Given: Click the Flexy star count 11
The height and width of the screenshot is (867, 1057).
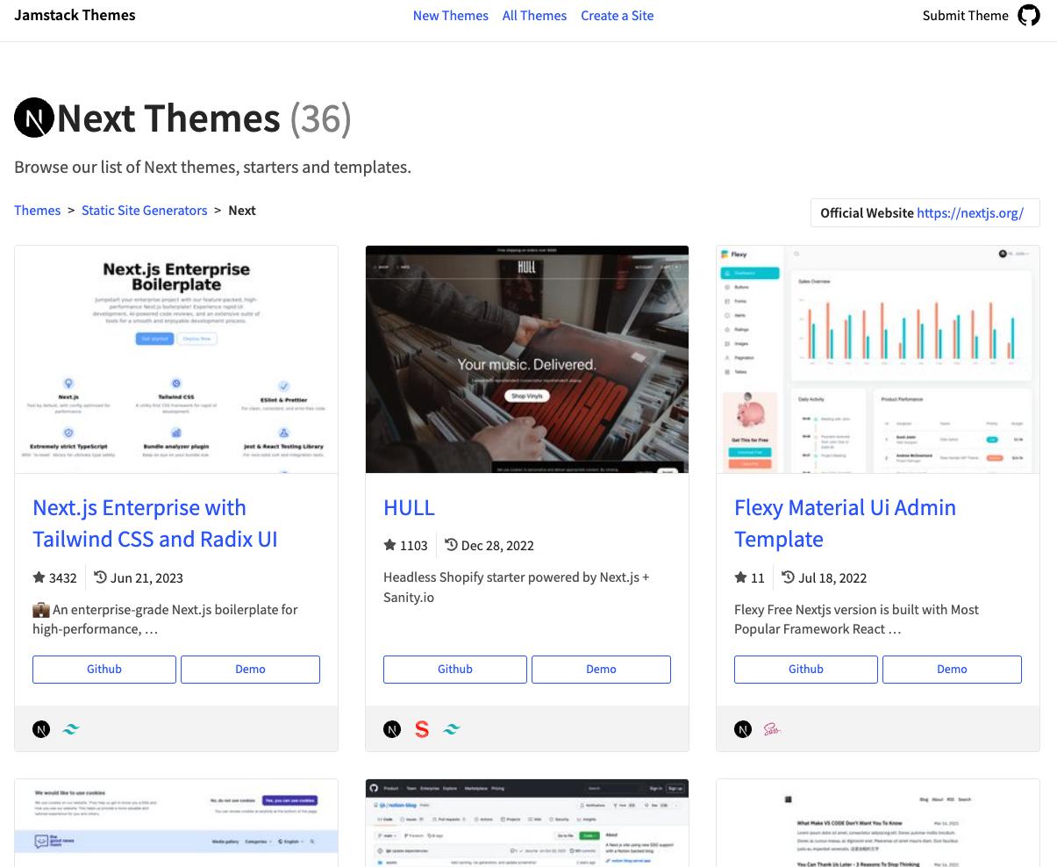Looking at the screenshot, I should (x=758, y=578).
